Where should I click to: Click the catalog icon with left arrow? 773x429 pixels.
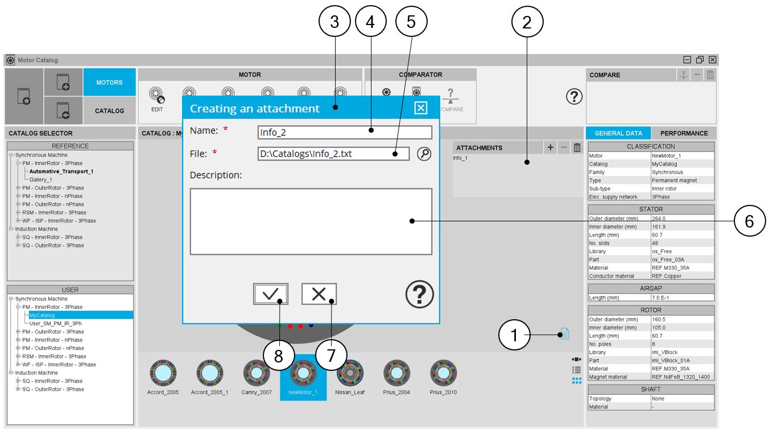click(63, 111)
